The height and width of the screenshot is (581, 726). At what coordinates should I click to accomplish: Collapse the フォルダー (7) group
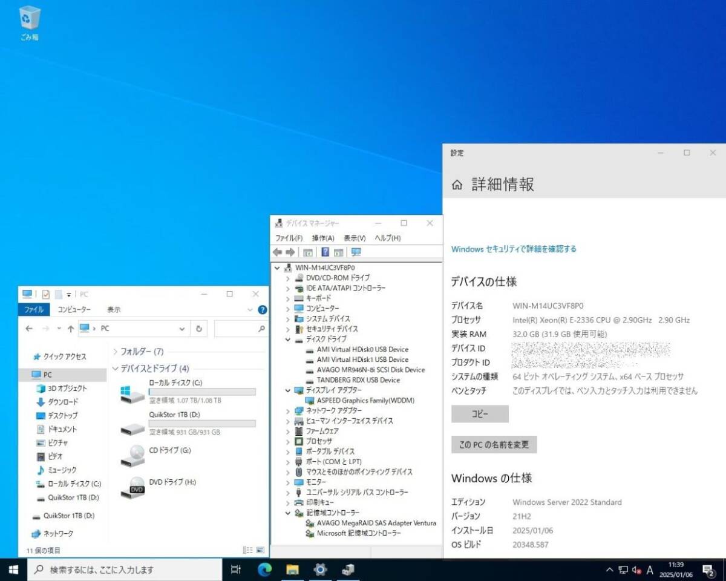pyautogui.click(x=115, y=351)
